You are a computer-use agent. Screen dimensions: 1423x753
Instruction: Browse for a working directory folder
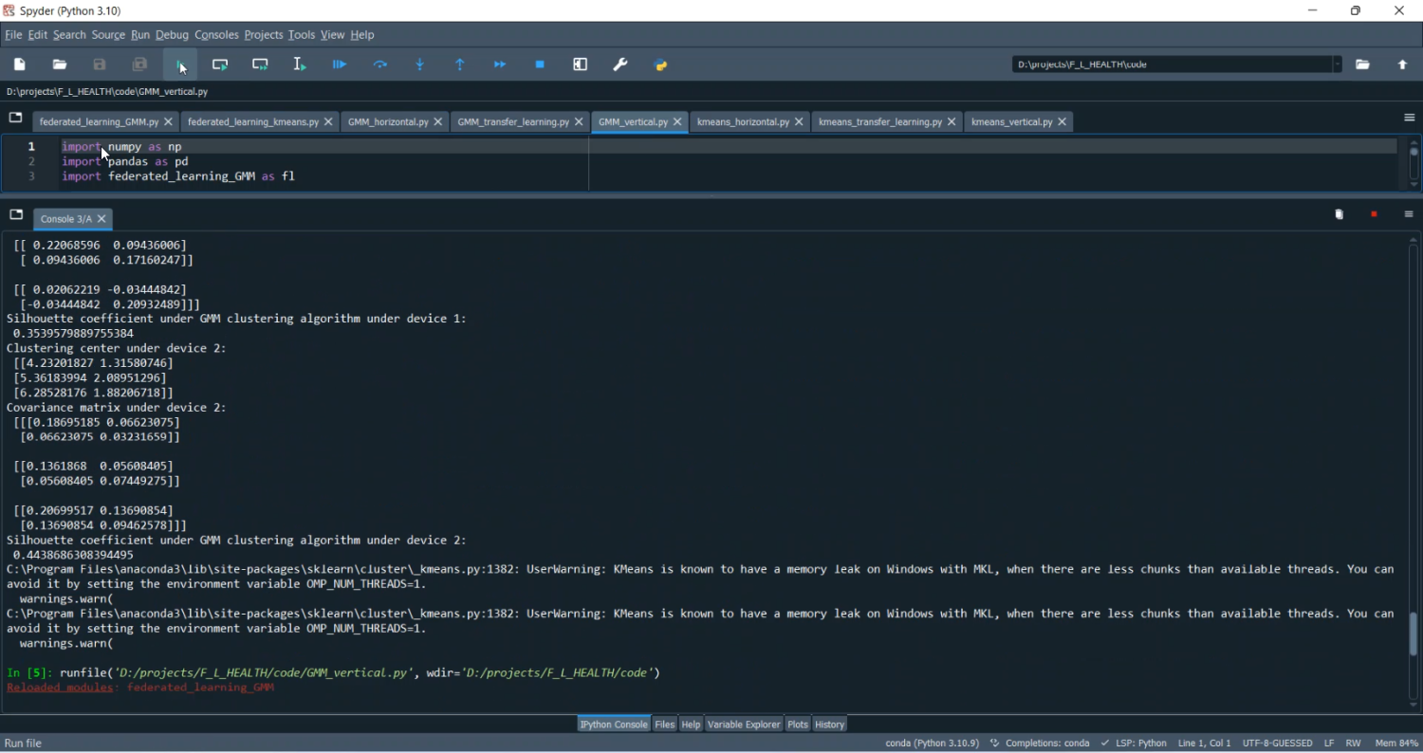(x=1362, y=64)
